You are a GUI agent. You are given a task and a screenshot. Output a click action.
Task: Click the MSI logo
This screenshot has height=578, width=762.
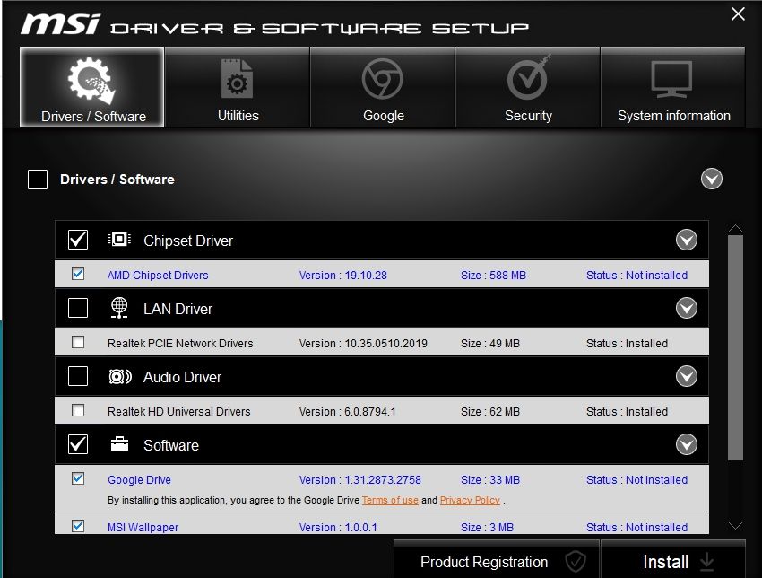pyautogui.click(x=60, y=24)
